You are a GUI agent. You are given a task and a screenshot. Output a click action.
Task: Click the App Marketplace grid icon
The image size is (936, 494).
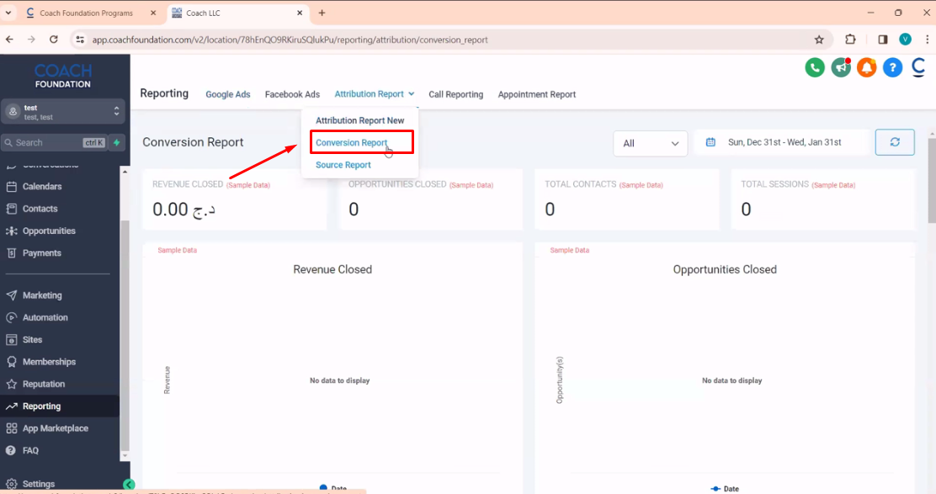pos(11,428)
